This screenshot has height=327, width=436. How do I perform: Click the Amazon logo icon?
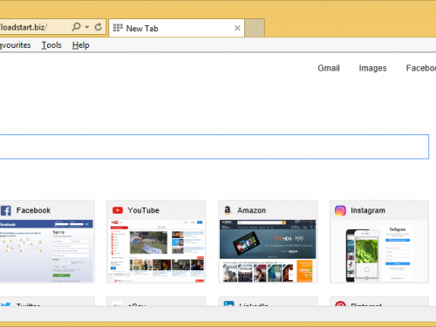tap(228, 210)
